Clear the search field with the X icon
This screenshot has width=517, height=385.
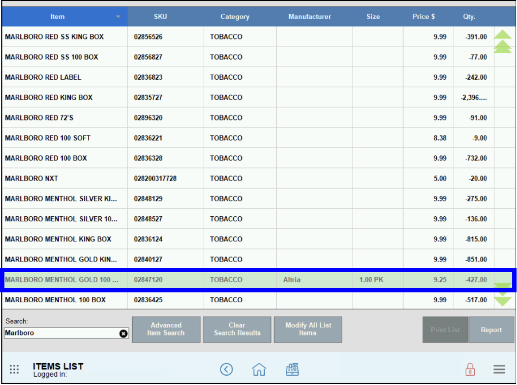(x=123, y=333)
